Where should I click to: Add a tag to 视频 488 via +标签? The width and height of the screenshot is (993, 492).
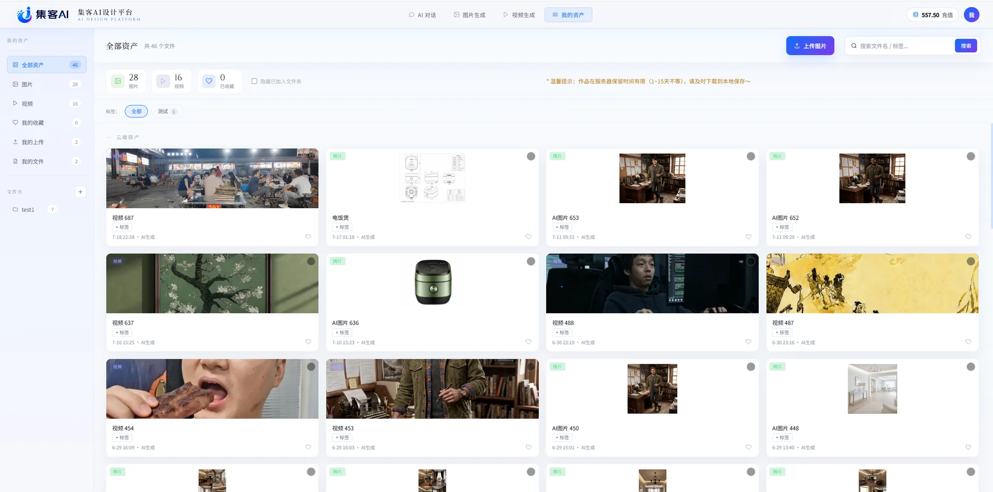pyautogui.click(x=562, y=332)
